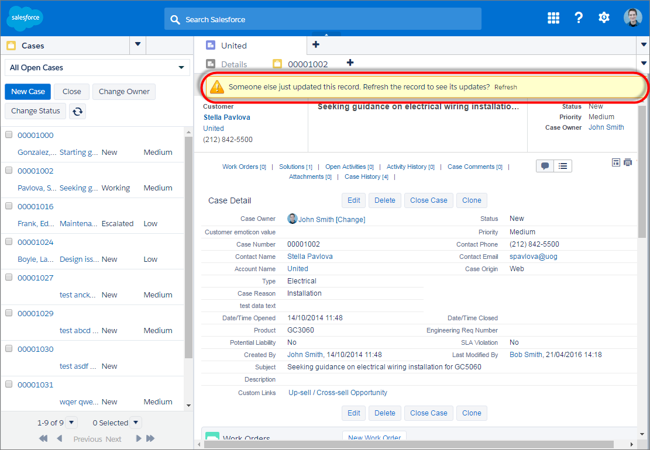Image resolution: width=650 pixels, height=450 pixels.
Task: Add a new subtab next to 00001002
Action: 350,63
